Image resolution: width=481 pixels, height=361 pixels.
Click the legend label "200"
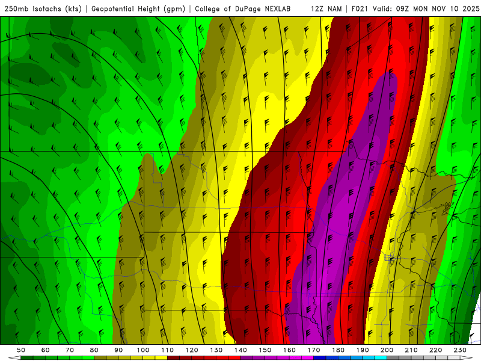tap(387, 350)
